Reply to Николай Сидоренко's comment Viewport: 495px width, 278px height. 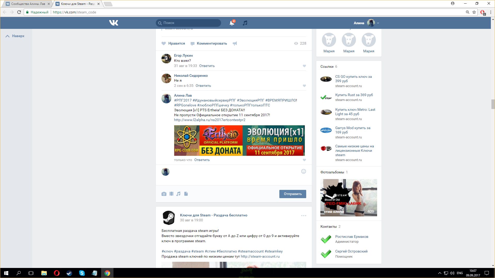click(x=203, y=86)
